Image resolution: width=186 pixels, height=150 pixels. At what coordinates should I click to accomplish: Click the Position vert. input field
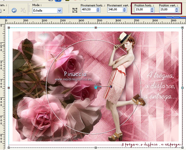click(166, 10)
